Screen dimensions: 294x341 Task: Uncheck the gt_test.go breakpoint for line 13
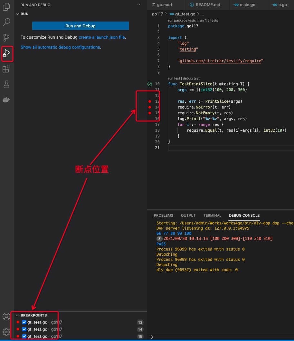coord(24,322)
